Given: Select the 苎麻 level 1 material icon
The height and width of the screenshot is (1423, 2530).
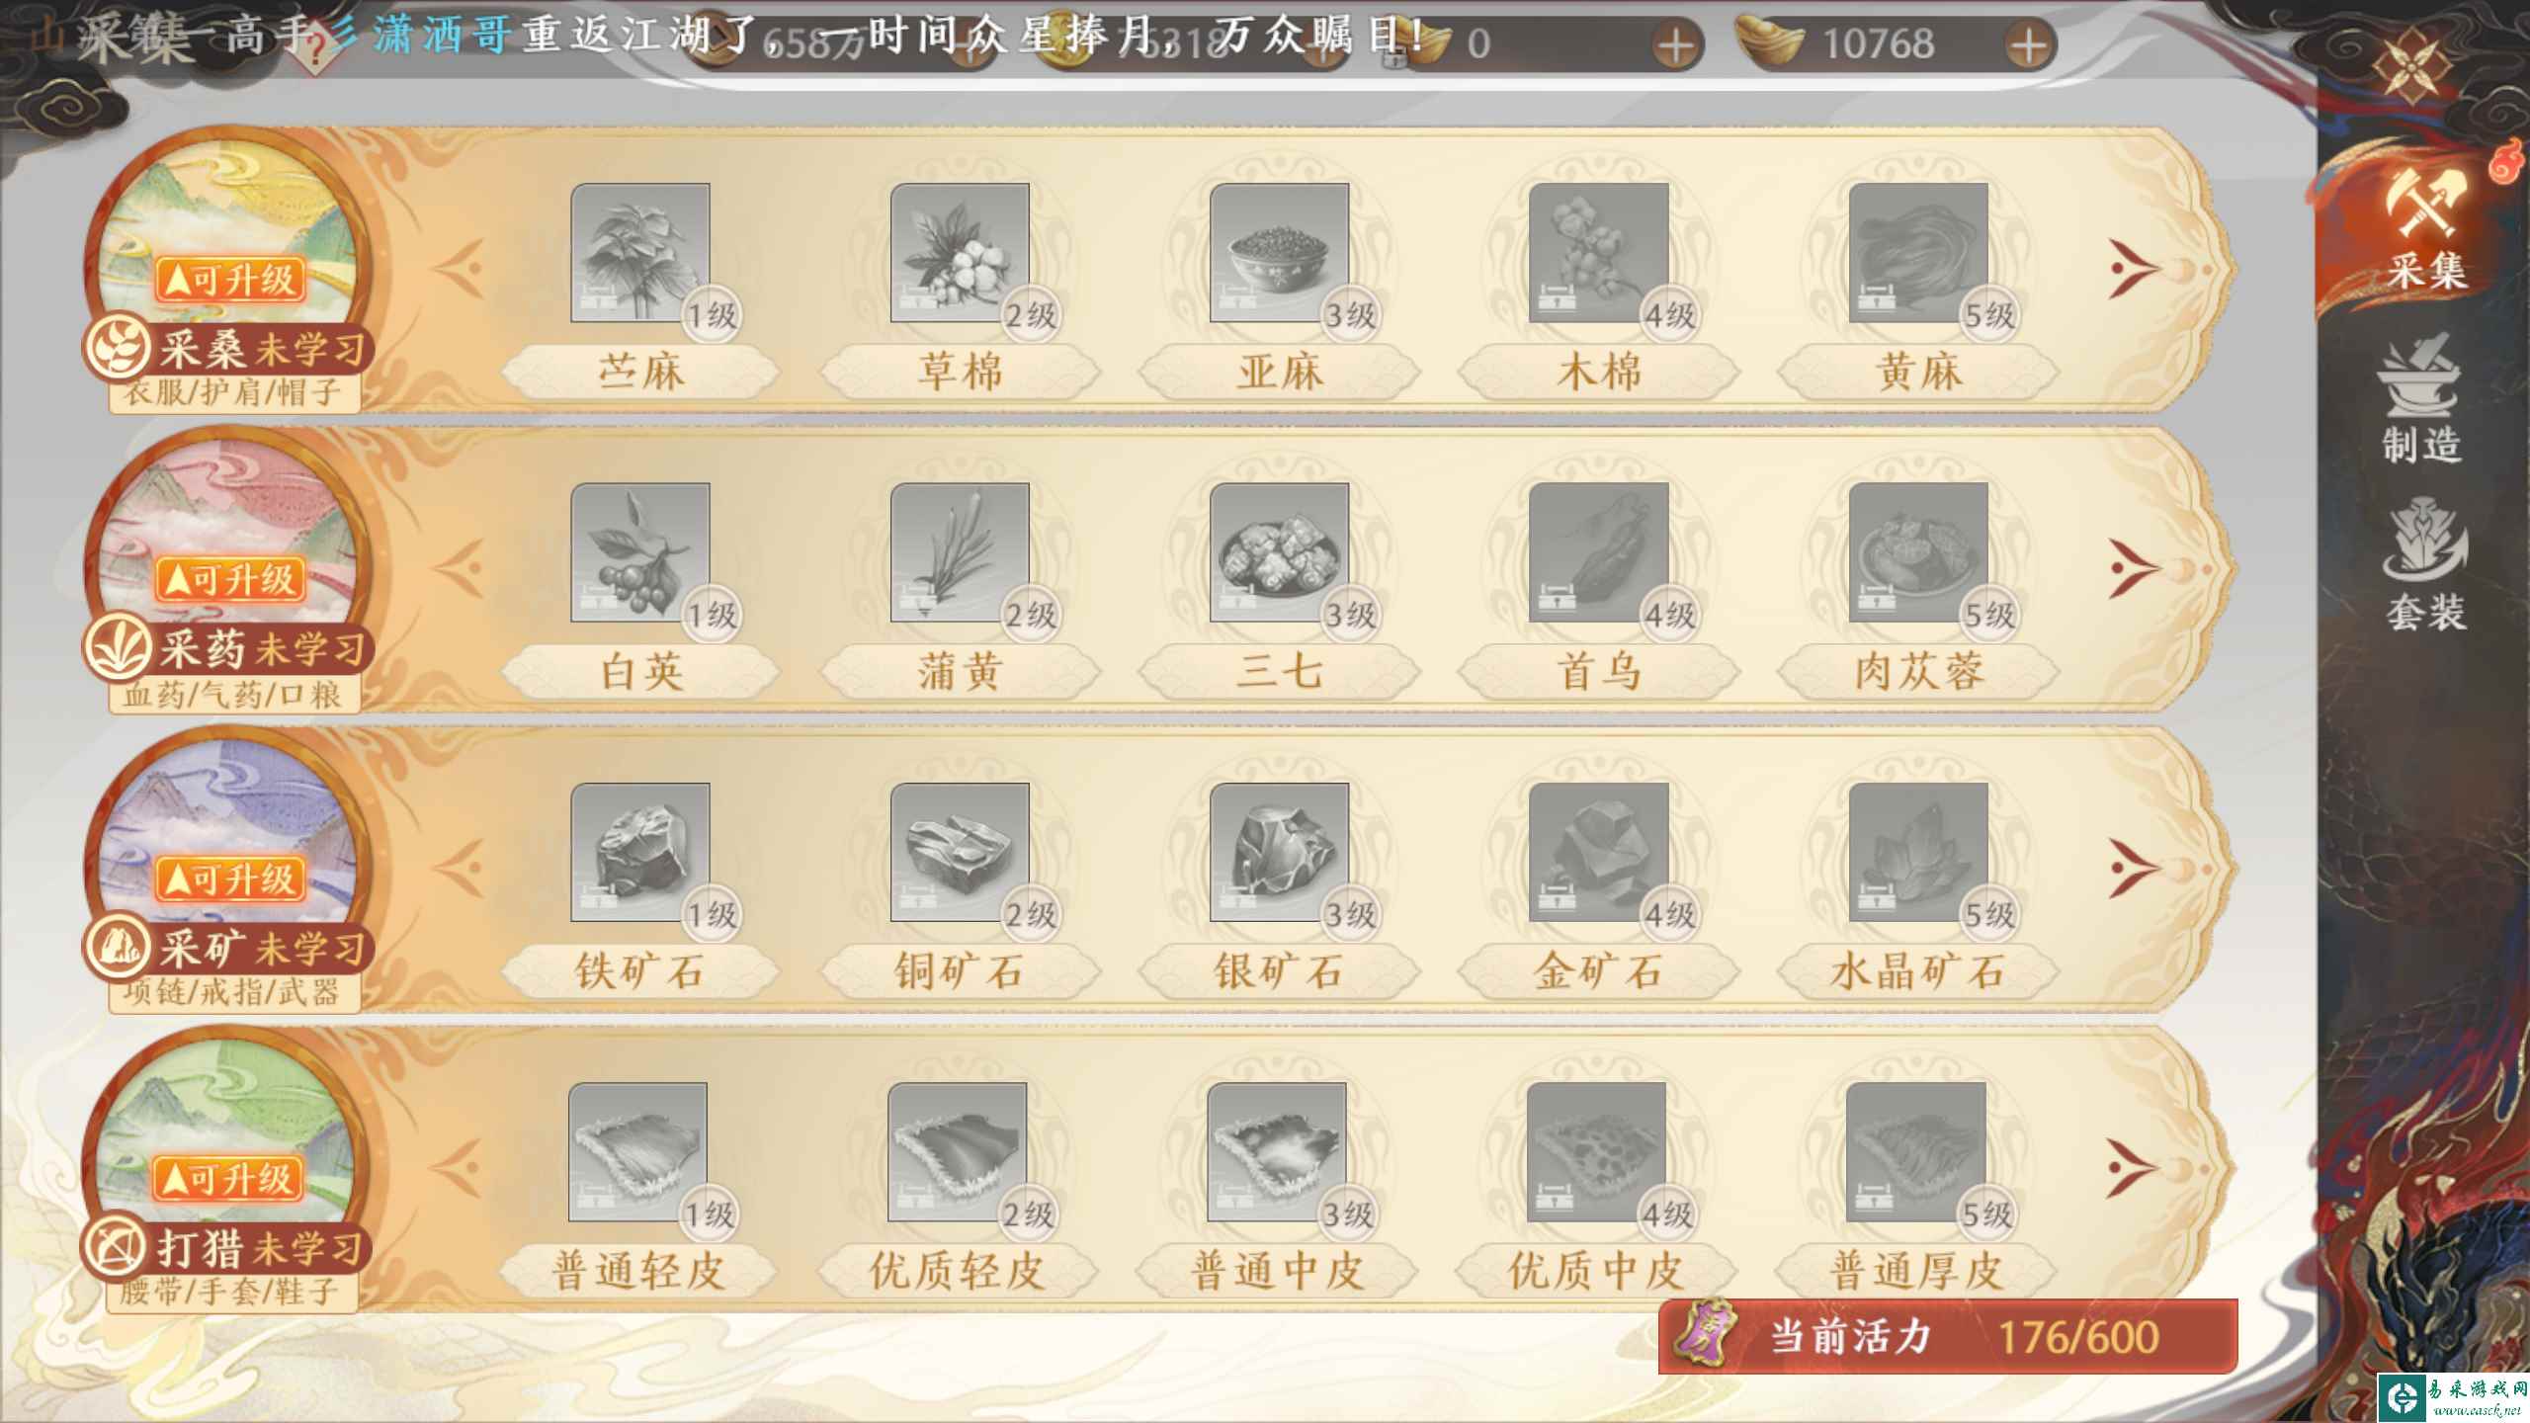Looking at the screenshot, I should pos(640,252).
